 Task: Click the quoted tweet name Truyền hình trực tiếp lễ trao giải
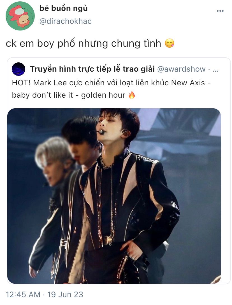[x=92, y=69]
